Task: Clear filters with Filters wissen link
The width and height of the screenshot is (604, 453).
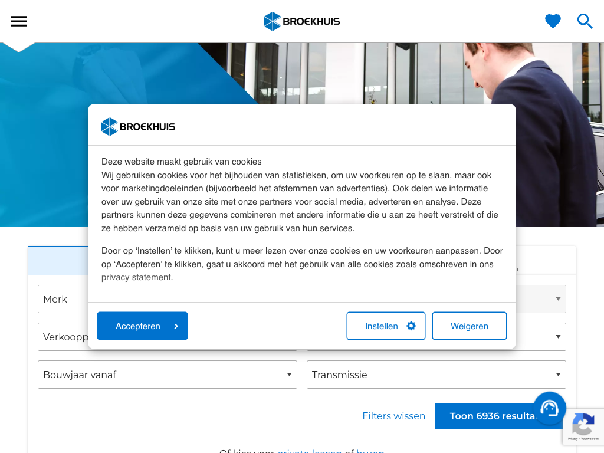Action: coord(393,416)
